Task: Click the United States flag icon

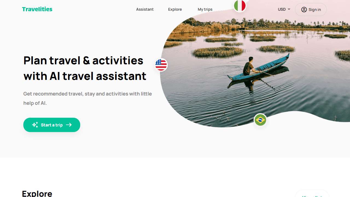Action: click(x=161, y=65)
